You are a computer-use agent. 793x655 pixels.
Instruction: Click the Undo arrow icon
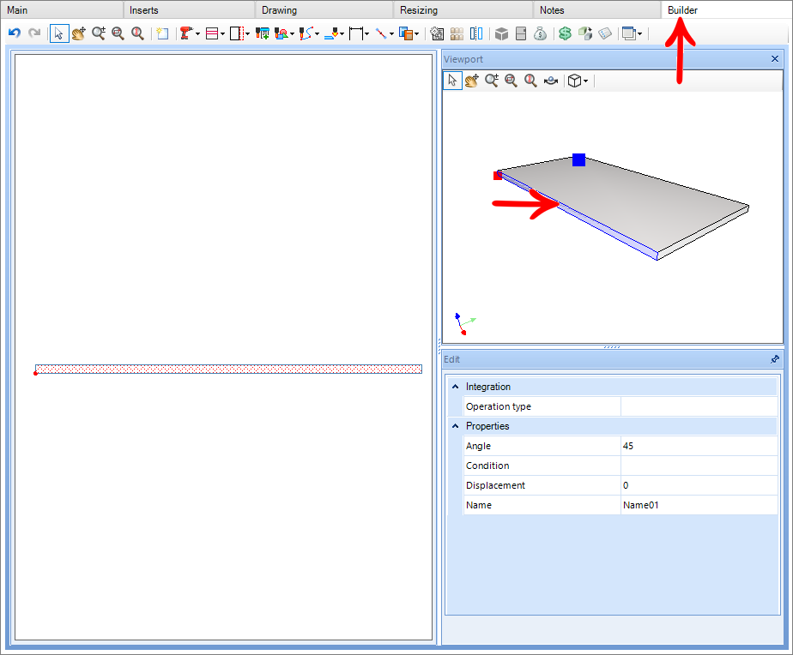(15, 33)
